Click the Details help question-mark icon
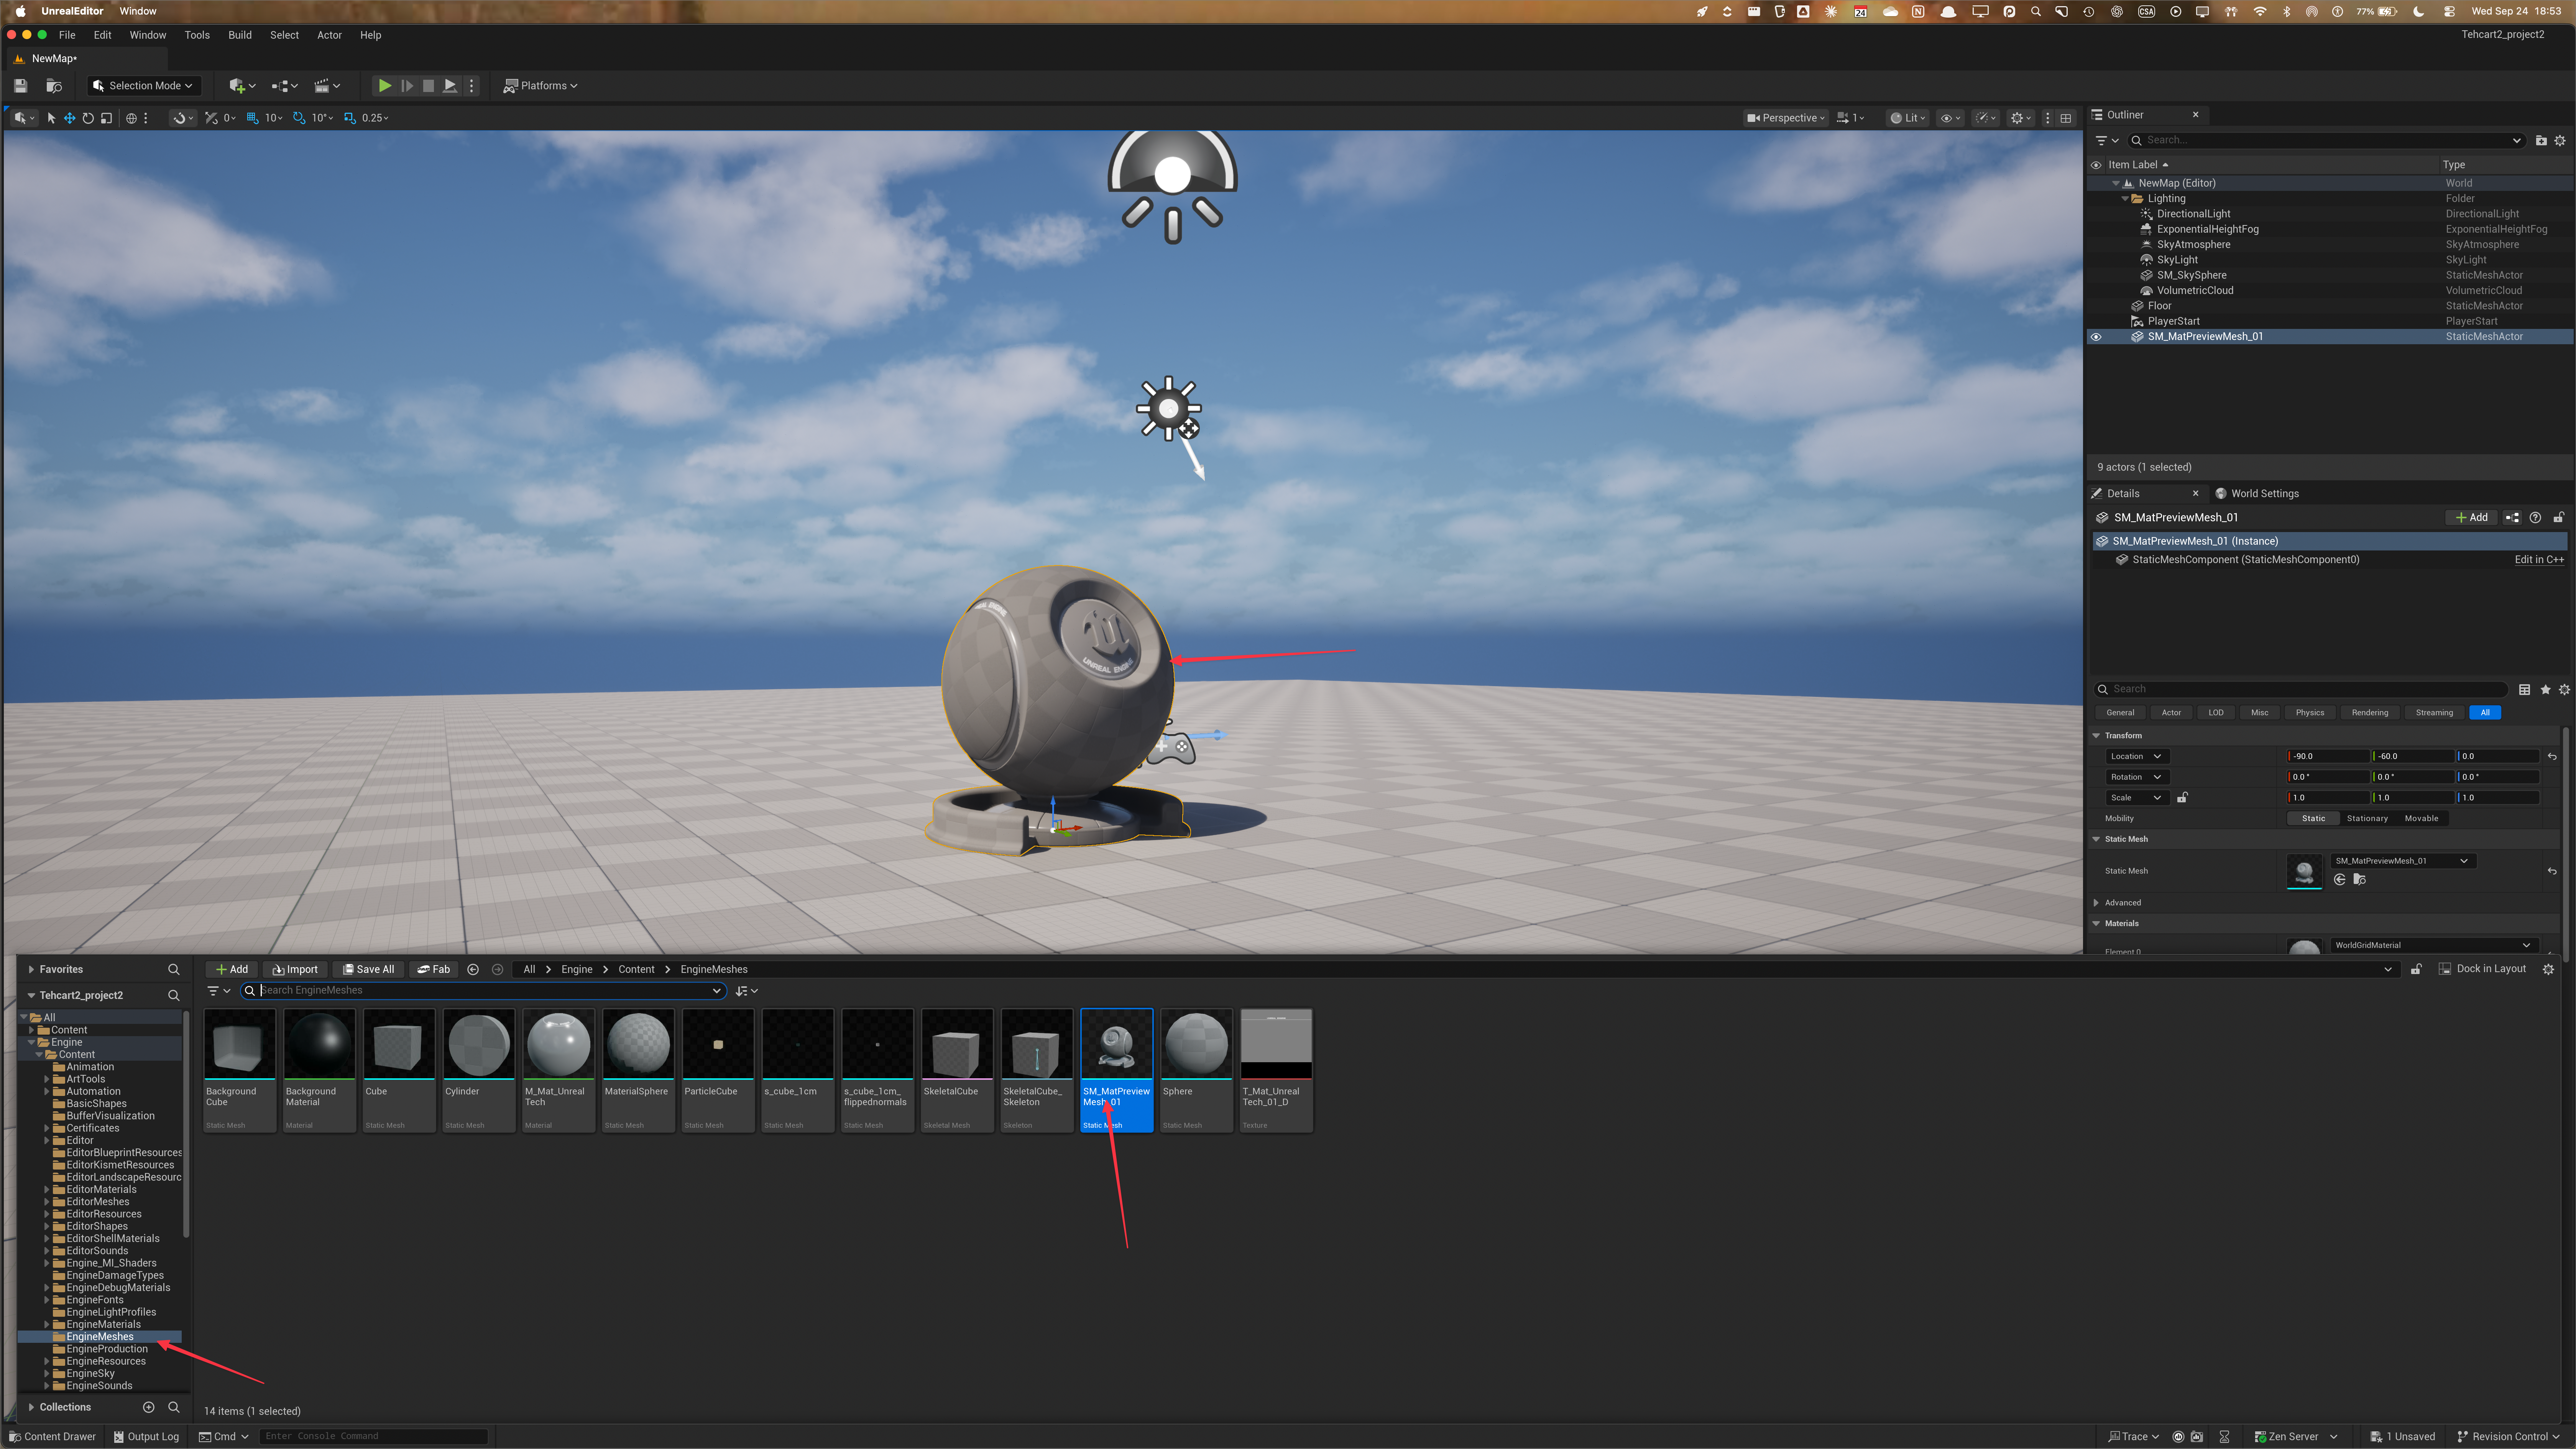 point(2535,518)
